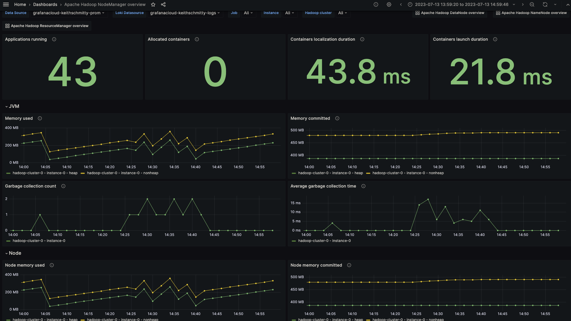This screenshot has height=321, width=571.
Task: Navigate to previous time range arrow
Action: tap(400, 4)
